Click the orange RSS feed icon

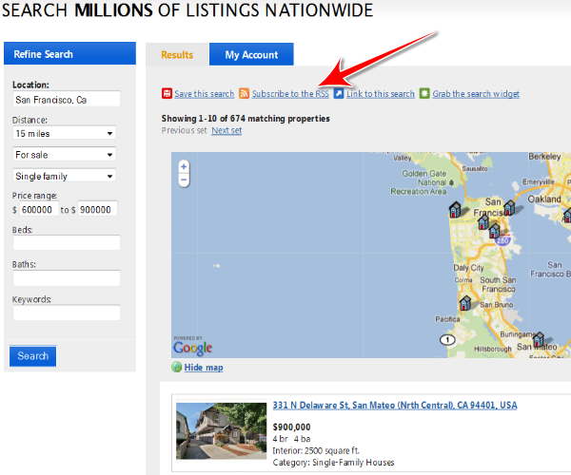pyautogui.click(x=245, y=94)
